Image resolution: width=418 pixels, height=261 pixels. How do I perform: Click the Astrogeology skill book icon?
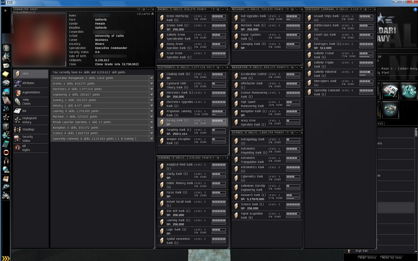pyautogui.click(x=236, y=141)
